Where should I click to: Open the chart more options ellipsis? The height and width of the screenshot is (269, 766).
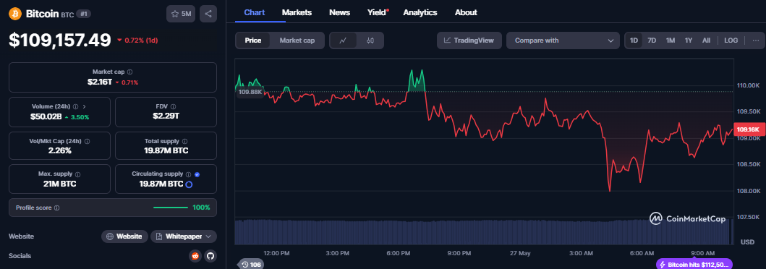pos(756,40)
